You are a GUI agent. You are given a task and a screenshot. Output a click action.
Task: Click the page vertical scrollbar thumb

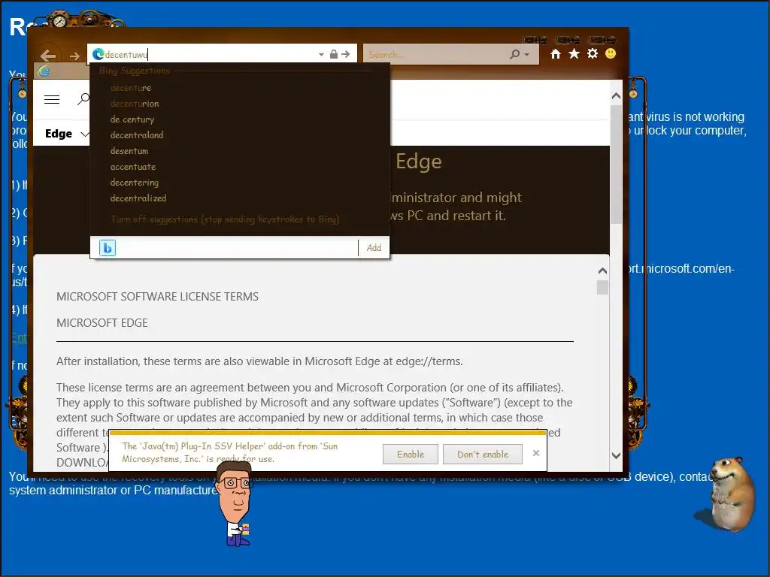coord(616,165)
